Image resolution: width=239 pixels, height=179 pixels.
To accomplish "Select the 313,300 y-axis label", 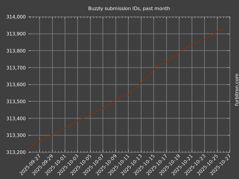I will pos(16,135).
